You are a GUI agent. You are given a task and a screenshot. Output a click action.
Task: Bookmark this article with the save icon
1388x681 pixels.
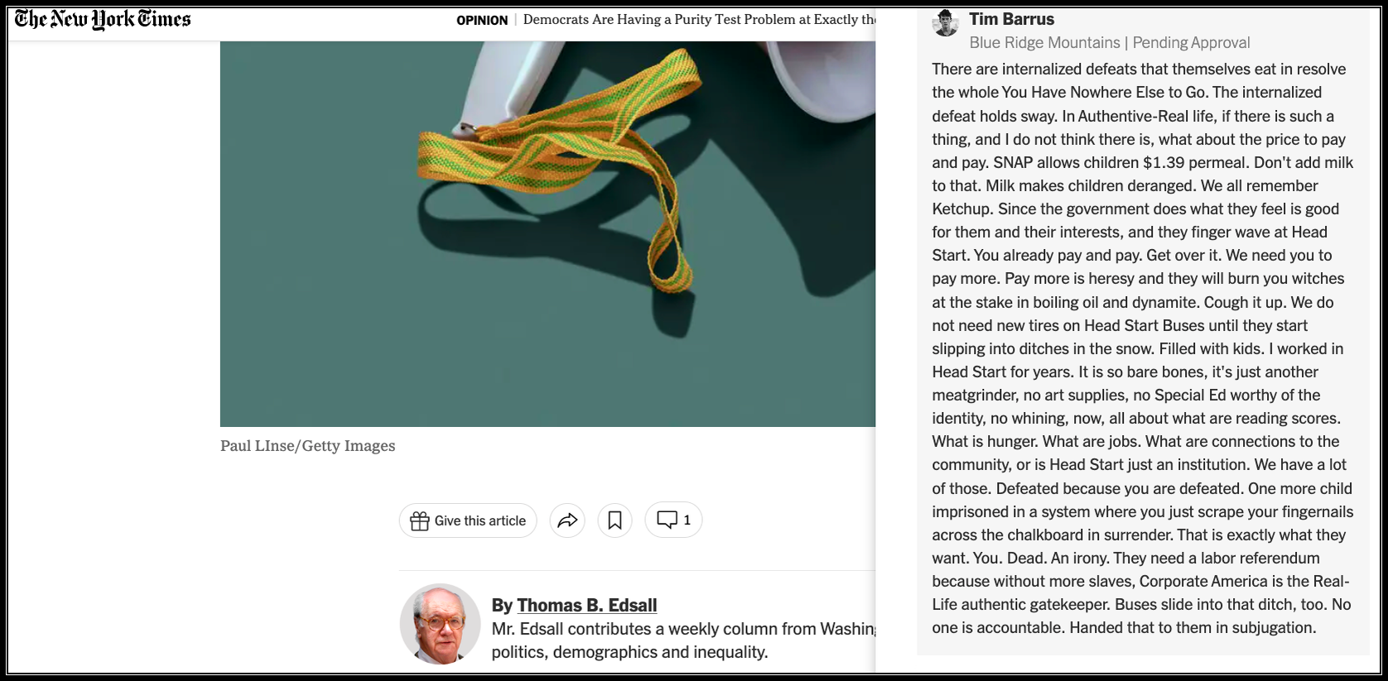pyautogui.click(x=614, y=520)
